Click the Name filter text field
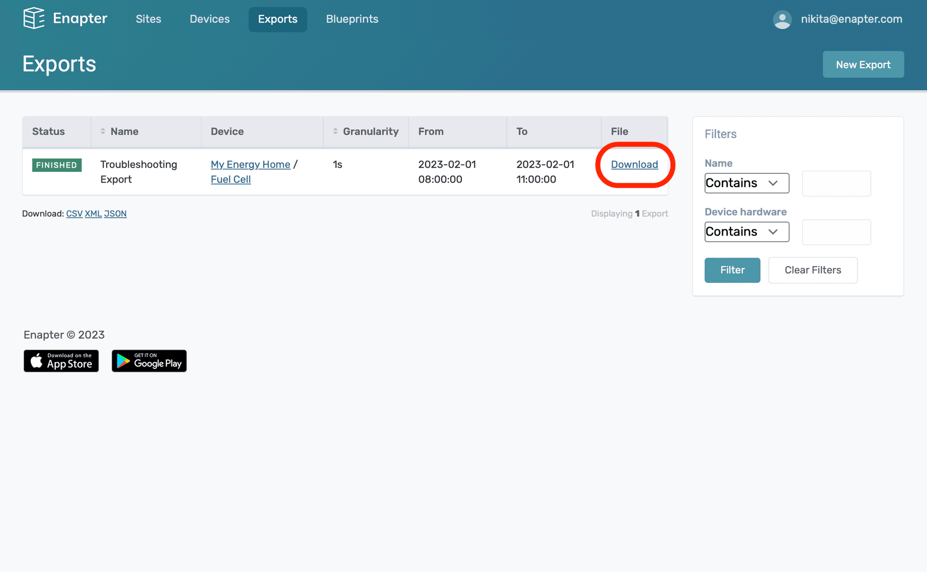Image resolution: width=927 pixels, height=572 pixels. point(836,183)
